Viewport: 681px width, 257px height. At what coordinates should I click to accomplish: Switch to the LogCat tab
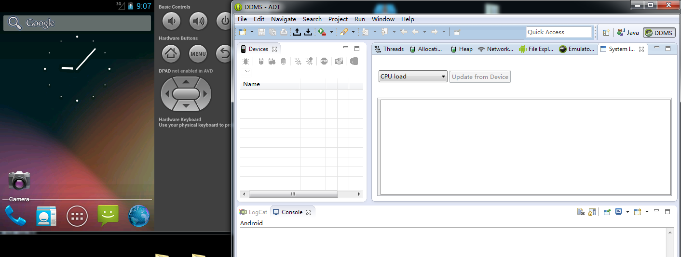point(253,212)
